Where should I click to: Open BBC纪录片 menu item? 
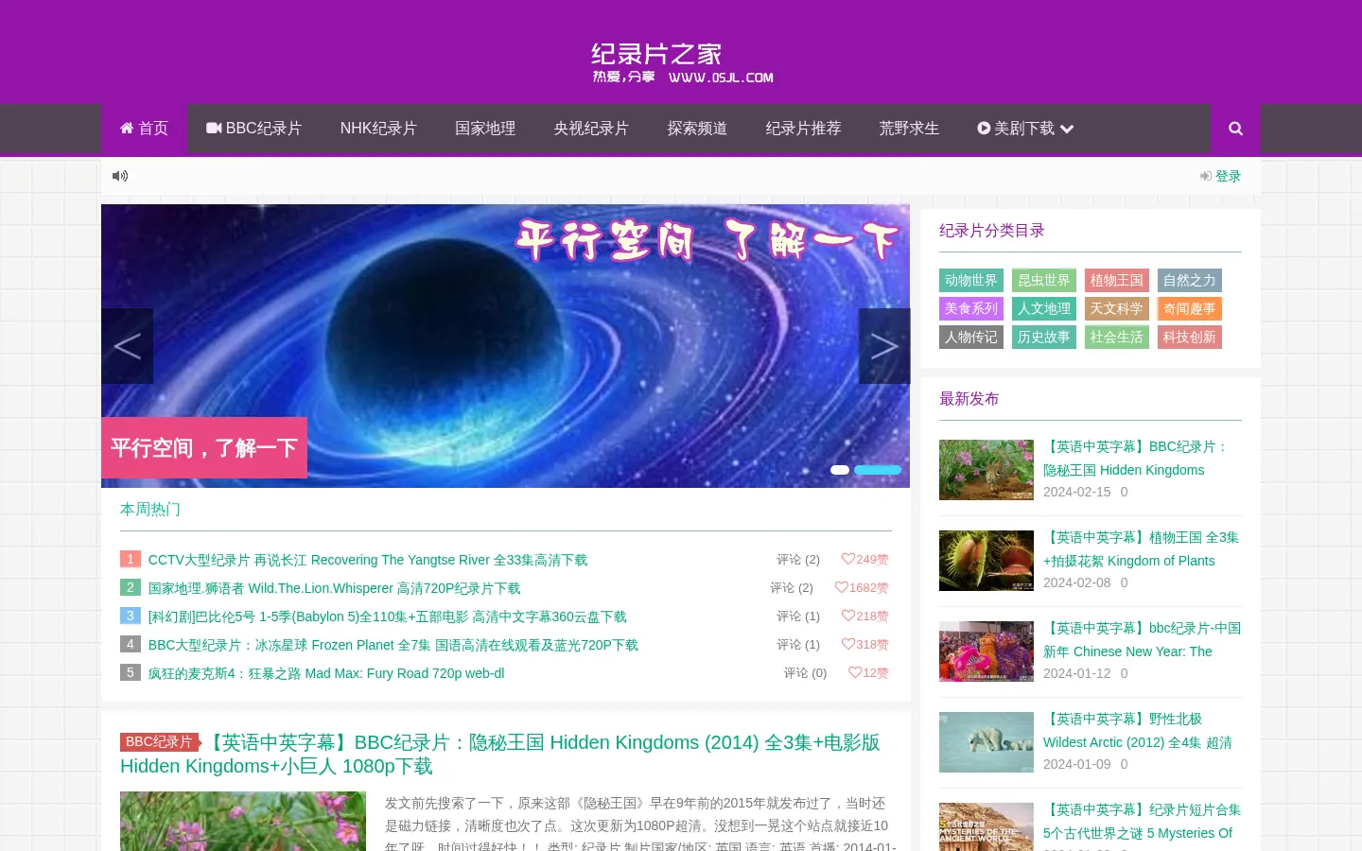pos(254,129)
